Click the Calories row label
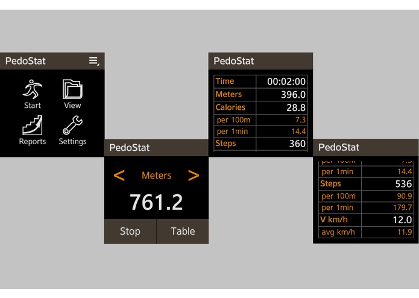419x298 pixels. (230, 107)
